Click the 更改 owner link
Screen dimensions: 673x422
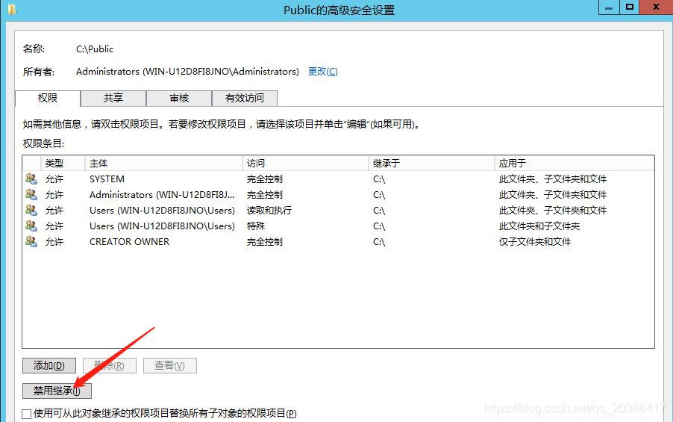click(x=322, y=72)
